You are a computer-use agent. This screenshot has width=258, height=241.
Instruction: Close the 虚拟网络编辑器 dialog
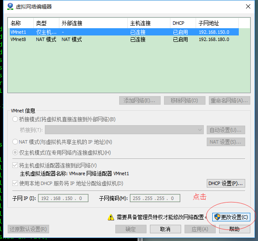pyautogui.click(x=248, y=6)
